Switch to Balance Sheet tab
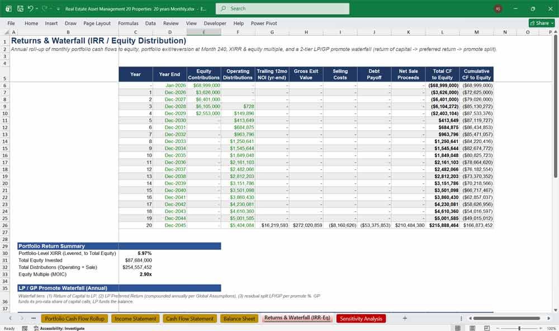This screenshot has width=559, height=331. click(239, 319)
